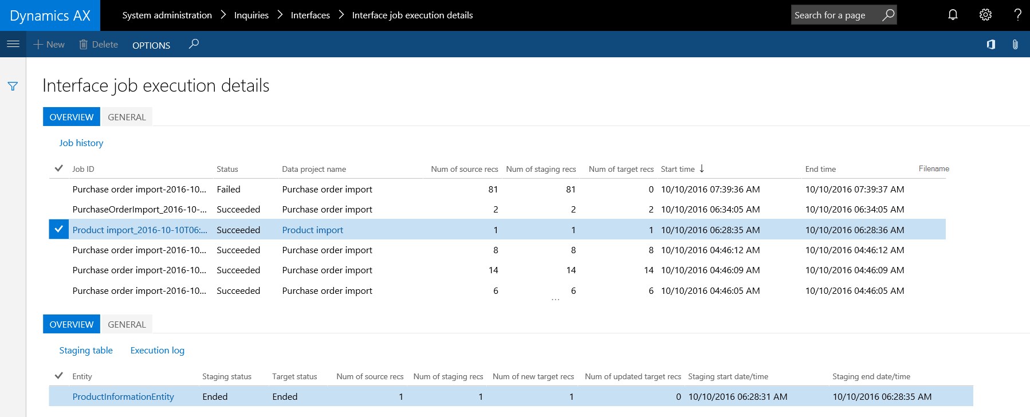This screenshot has width=1030, height=417.
Task: Sort by Num of target recs header
Action: 621,169
